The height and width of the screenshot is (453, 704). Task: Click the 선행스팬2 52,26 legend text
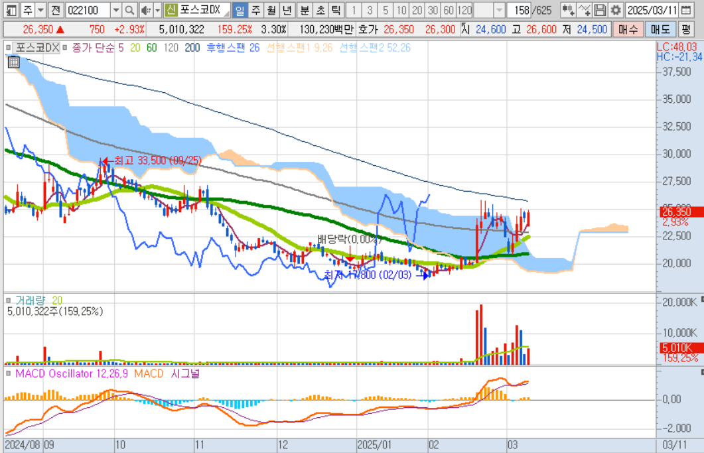[374, 48]
